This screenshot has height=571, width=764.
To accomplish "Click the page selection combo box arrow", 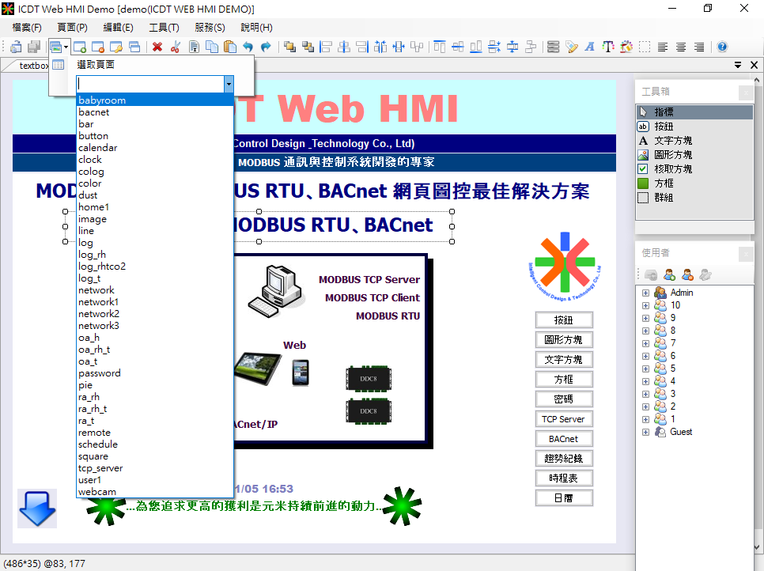I will pos(229,84).
